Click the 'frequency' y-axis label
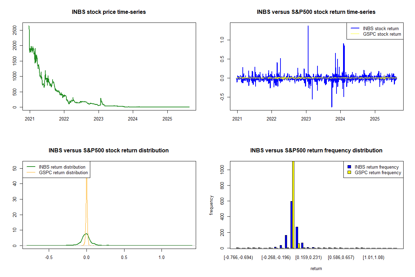 point(211,205)
